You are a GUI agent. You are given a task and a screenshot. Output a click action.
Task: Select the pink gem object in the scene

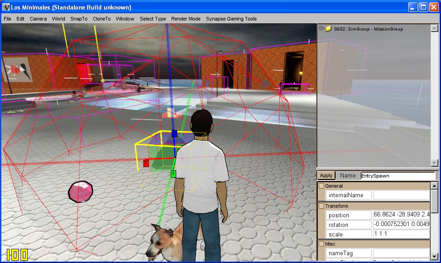click(80, 191)
